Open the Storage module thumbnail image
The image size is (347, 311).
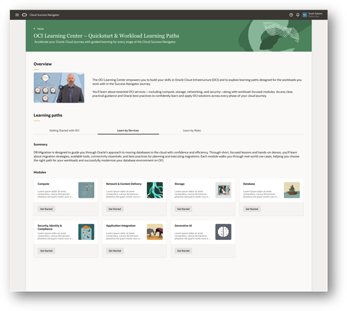(223, 190)
